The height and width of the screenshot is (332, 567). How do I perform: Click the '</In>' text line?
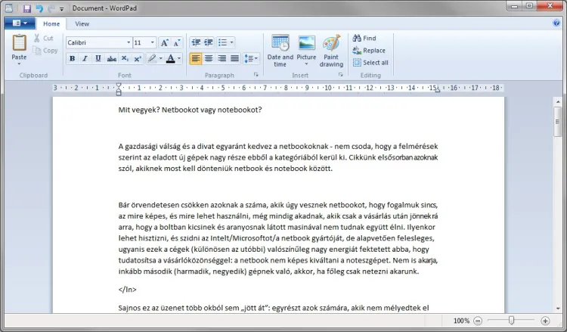coord(127,290)
